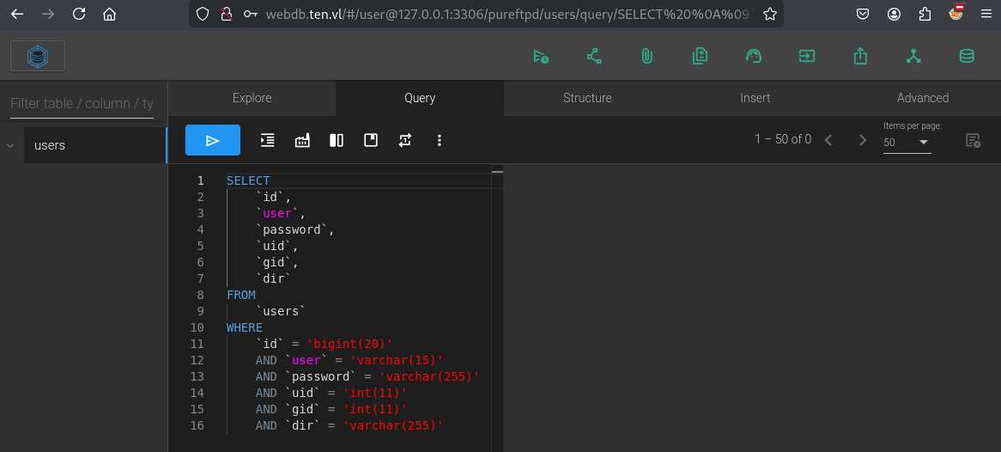
Task: Click the browser forward arrow
Action: (x=48, y=14)
